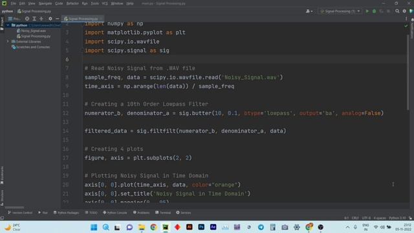The image size is (414, 233).
Task: Open Illustrator from the taskbar
Action: (190, 227)
